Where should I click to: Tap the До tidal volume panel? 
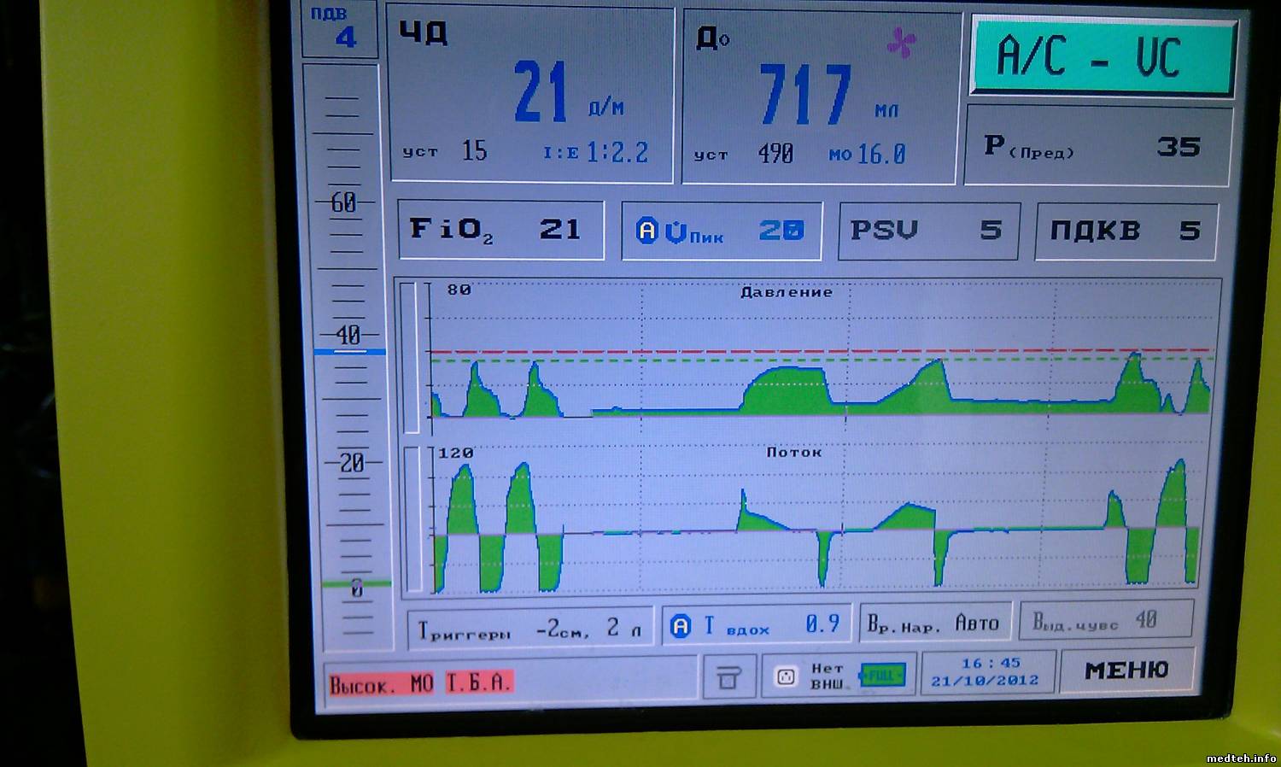click(x=817, y=98)
